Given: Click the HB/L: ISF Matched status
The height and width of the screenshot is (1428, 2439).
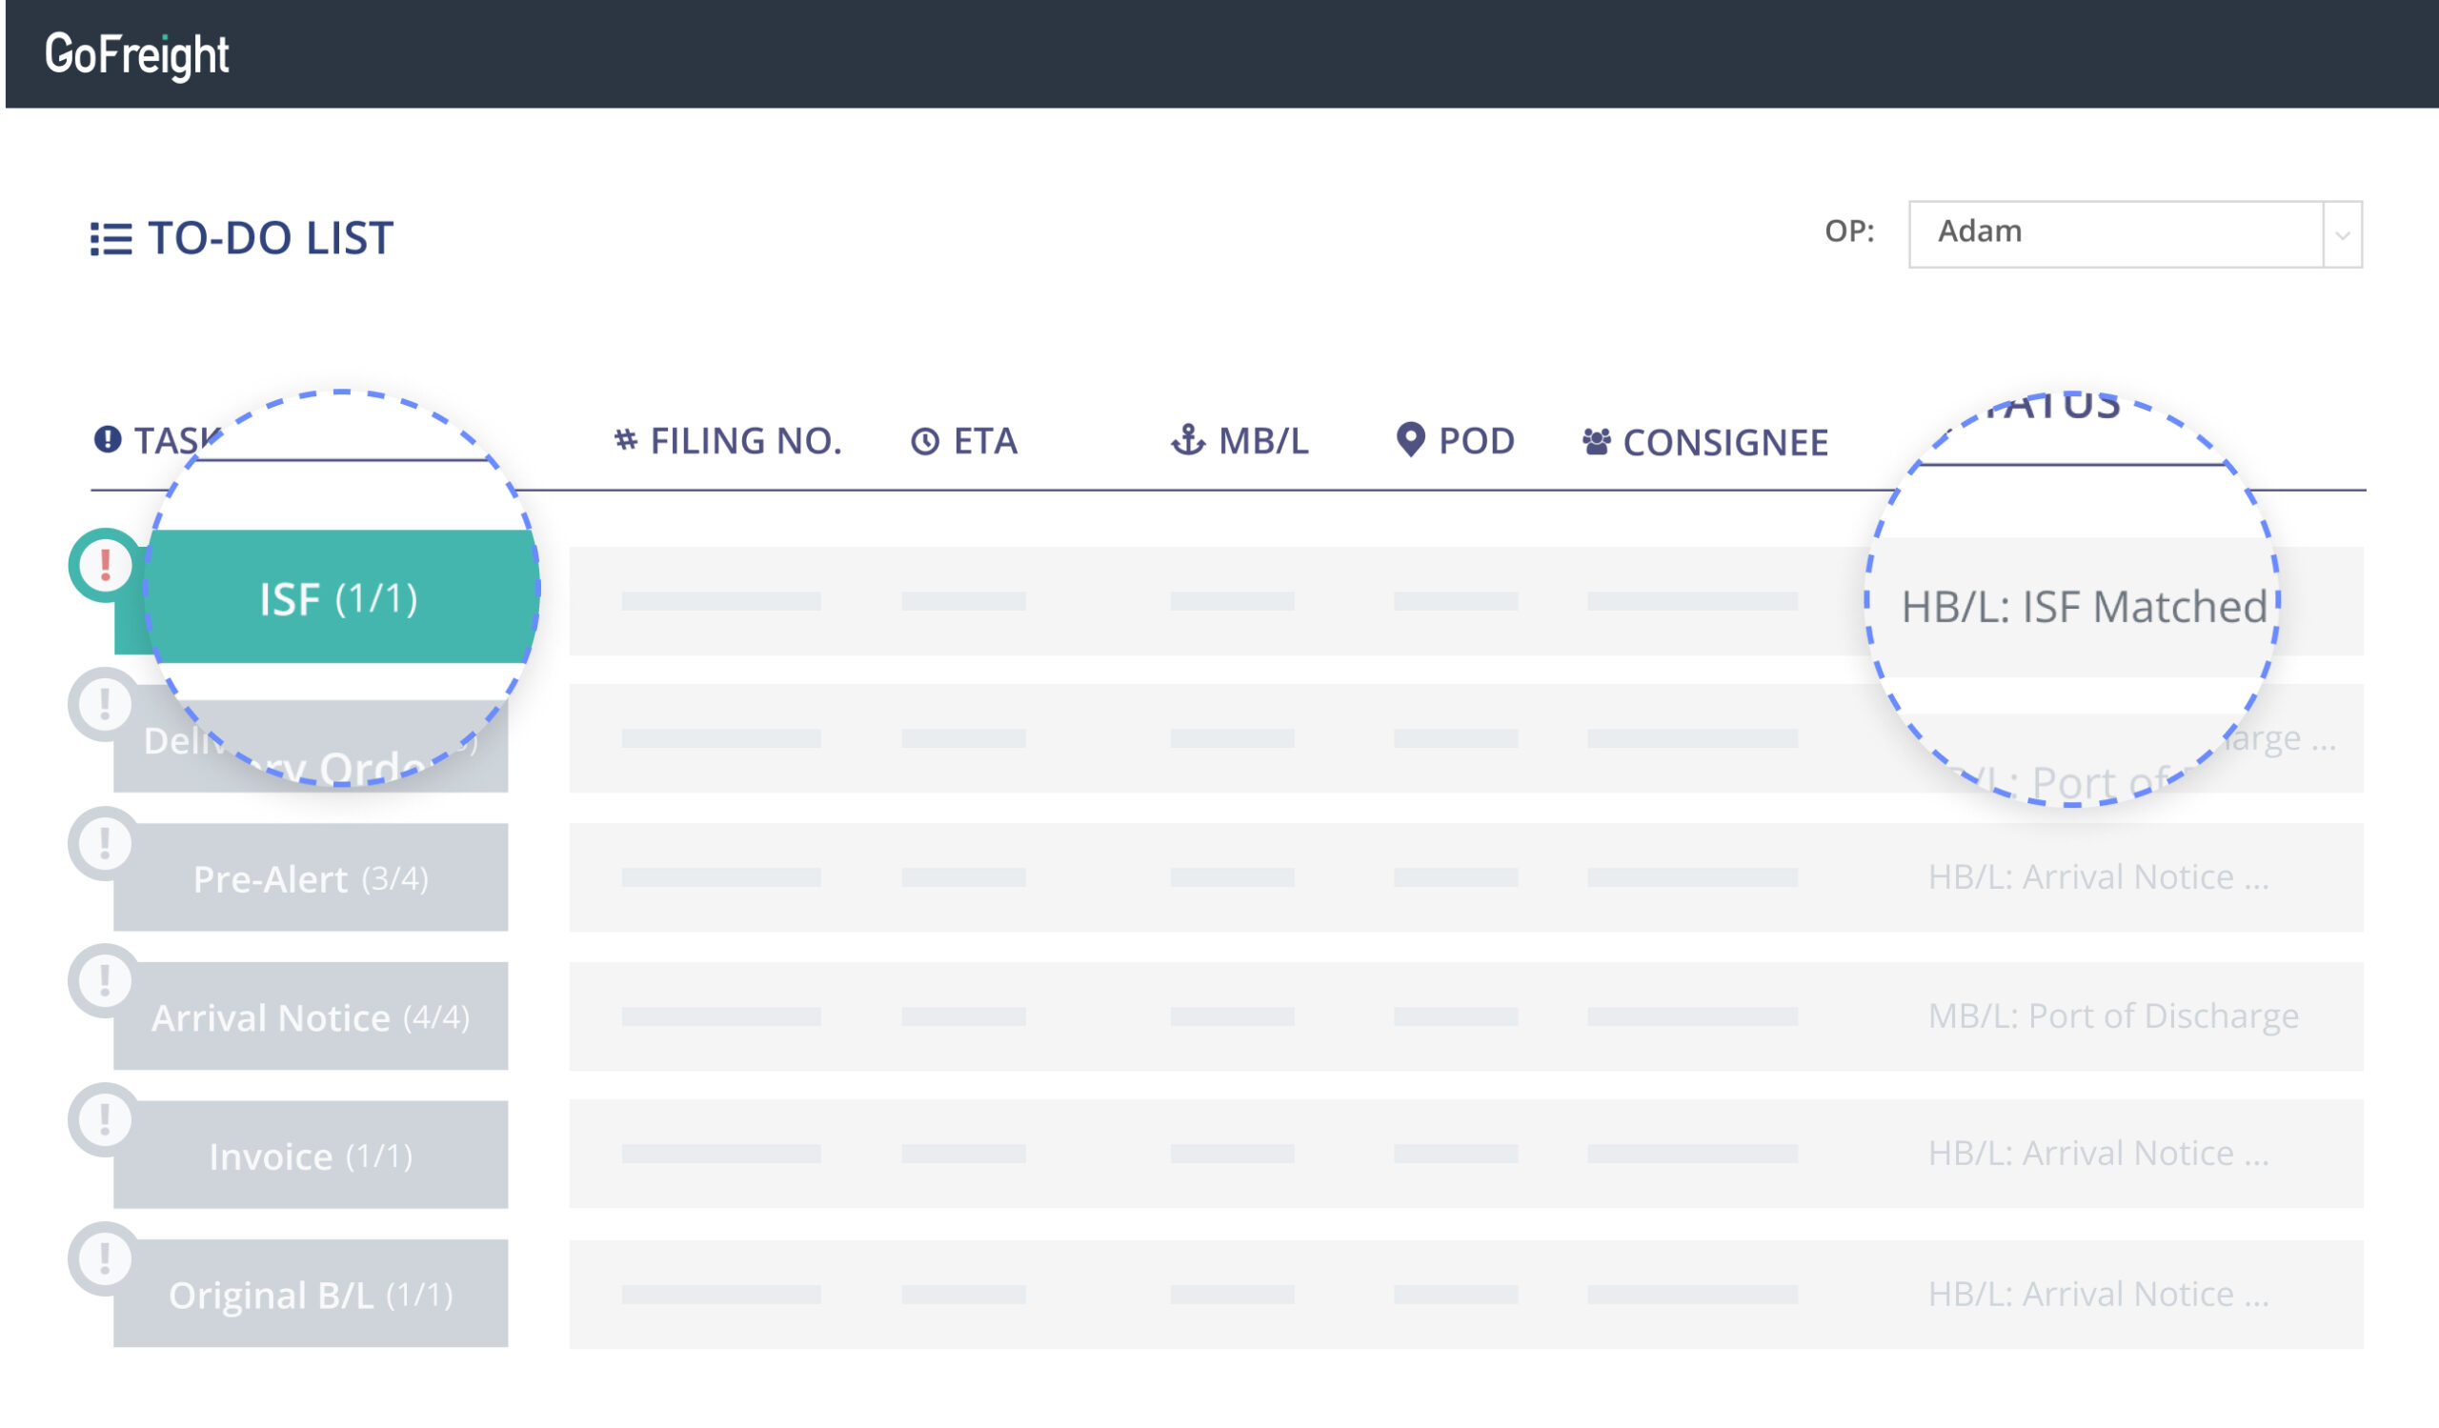Looking at the screenshot, I should click(x=2083, y=608).
